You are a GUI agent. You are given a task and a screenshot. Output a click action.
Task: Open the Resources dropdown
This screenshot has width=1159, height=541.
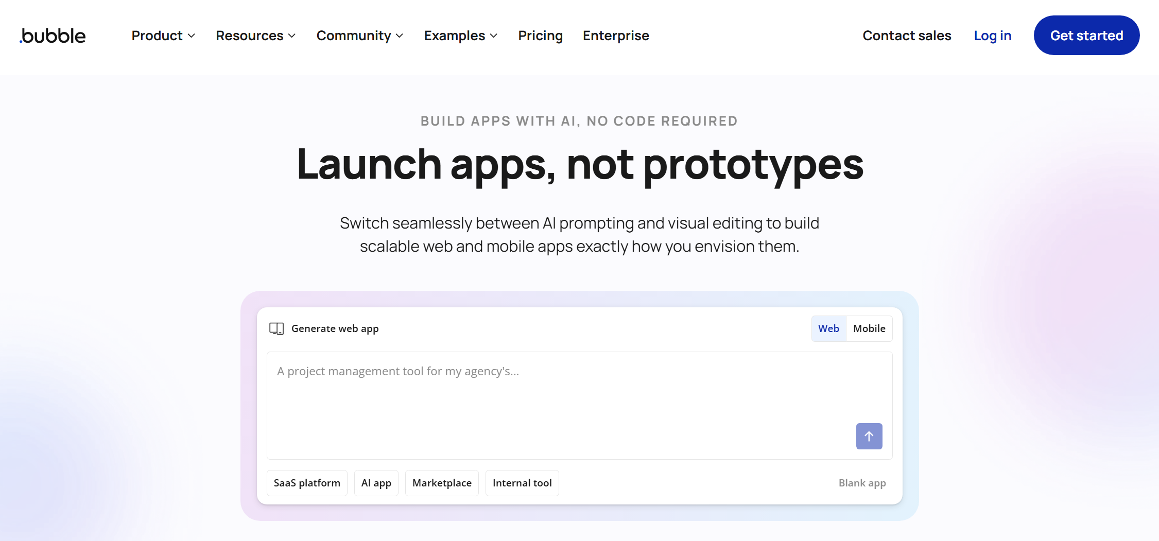tap(255, 35)
